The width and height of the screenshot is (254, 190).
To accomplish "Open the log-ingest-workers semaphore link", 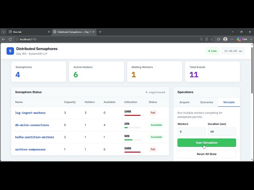I will (x=30, y=113).
